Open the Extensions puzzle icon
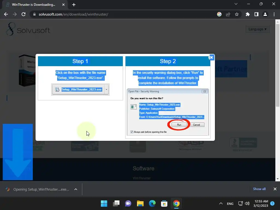The width and height of the screenshot is (280, 210). (x=248, y=14)
